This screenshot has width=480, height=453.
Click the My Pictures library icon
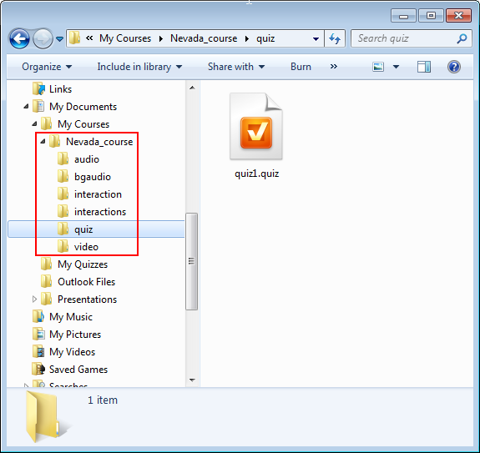38,334
